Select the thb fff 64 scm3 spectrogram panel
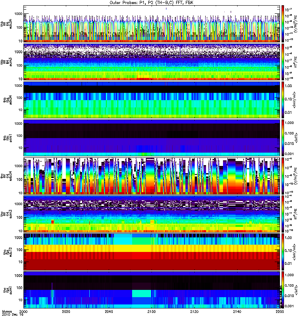Viewport: 303px width, 323px height. click(151, 62)
